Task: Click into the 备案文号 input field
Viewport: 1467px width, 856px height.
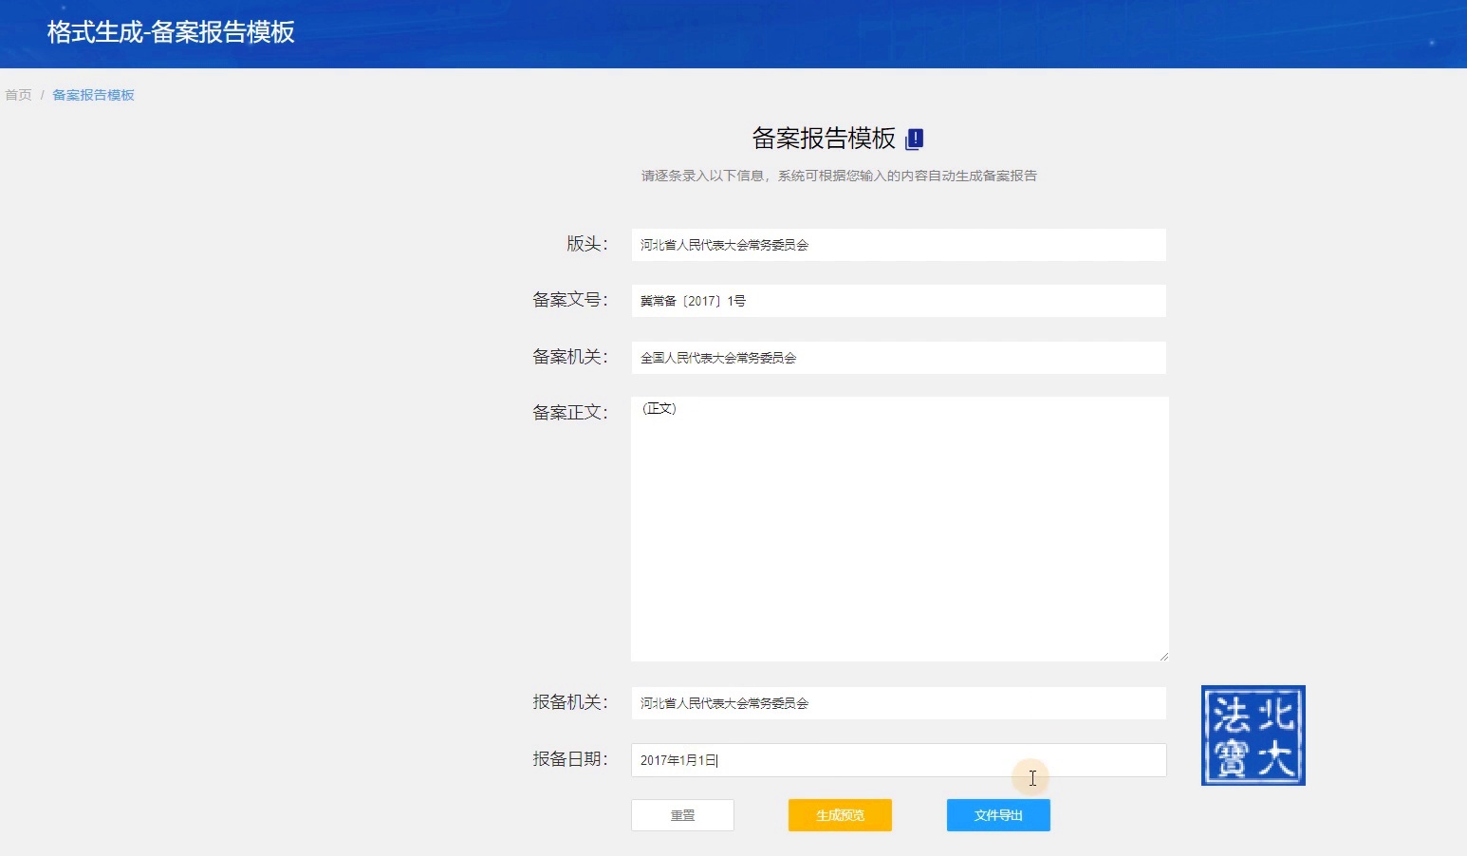Action: [899, 301]
